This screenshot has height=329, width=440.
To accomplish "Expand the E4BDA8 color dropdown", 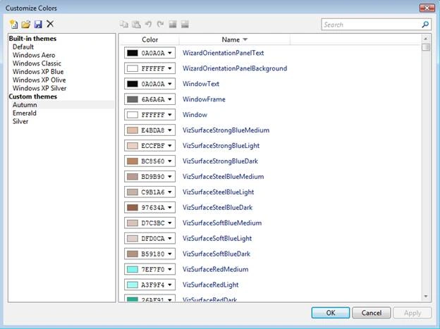I will pos(170,130).
